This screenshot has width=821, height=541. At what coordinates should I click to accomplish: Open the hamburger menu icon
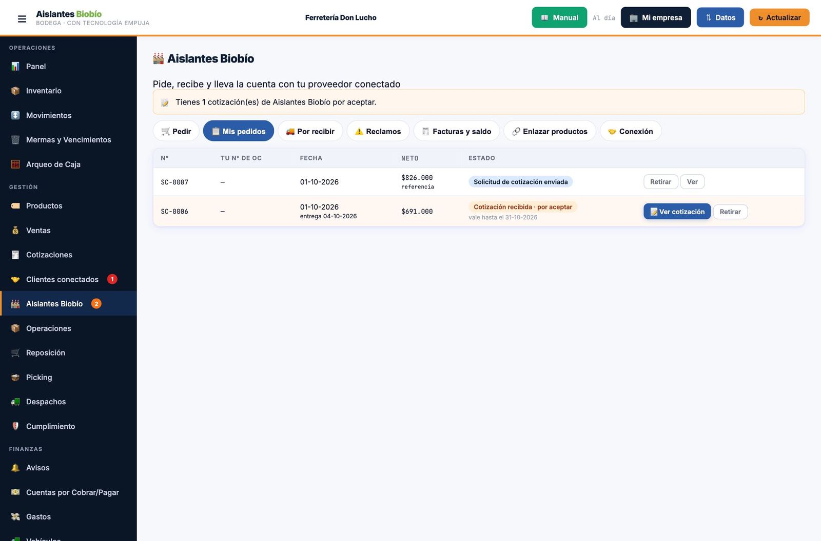22,19
